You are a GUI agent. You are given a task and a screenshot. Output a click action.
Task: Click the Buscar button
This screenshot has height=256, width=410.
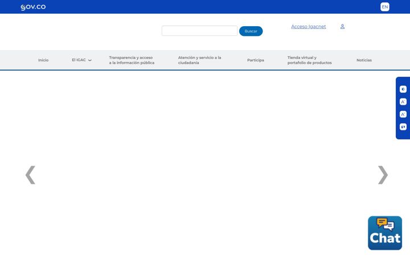(251, 31)
